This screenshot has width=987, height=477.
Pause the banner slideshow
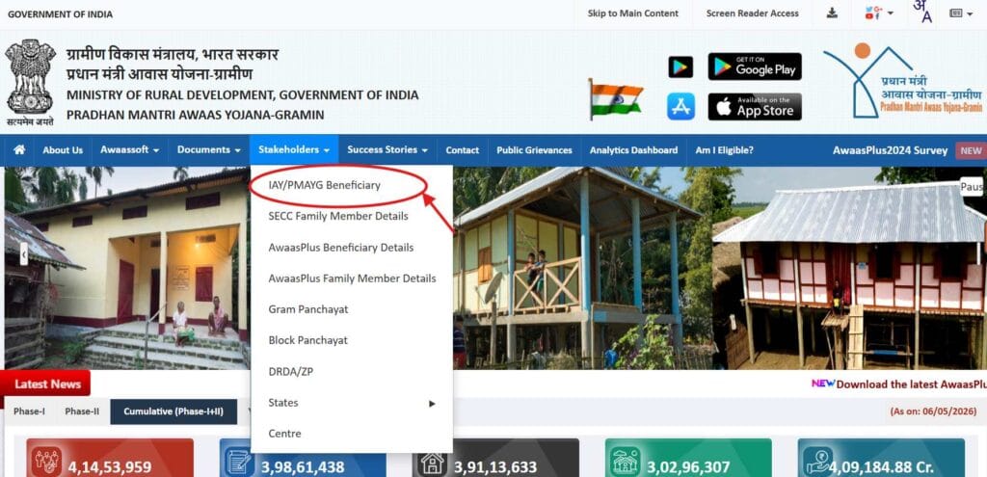point(974,187)
